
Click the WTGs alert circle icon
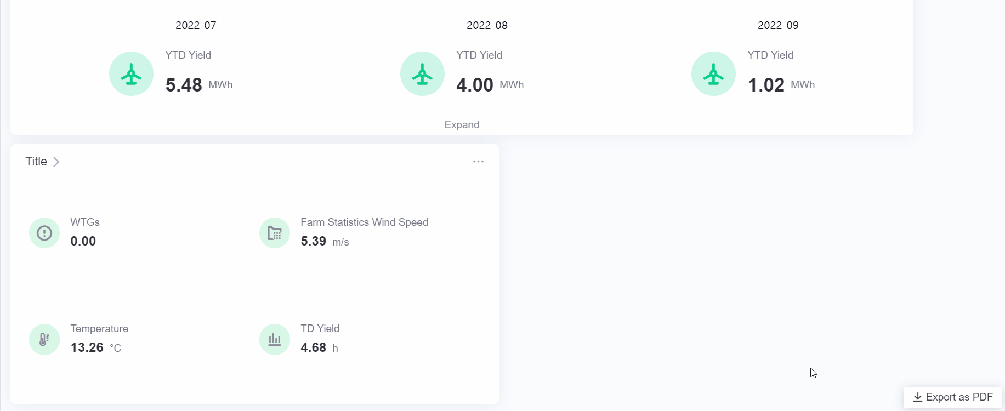click(44, 233)
